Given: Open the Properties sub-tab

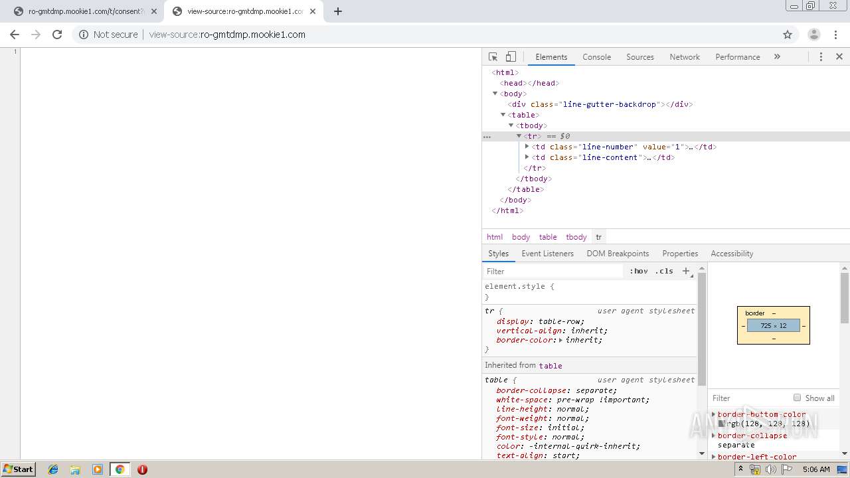Looking at the screenshot, I should [680, 254].
